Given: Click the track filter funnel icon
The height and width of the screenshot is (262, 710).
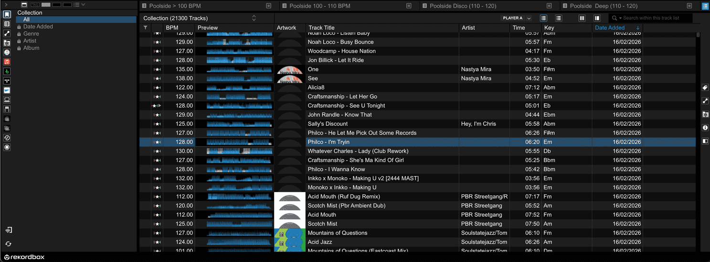Looking at the screenshot, I should point(146,28).
